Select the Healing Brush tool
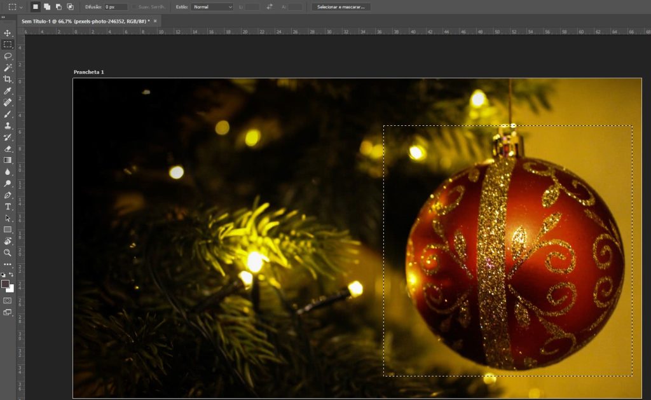The height and width of the screenshot is (400, 651). point(8,102)
